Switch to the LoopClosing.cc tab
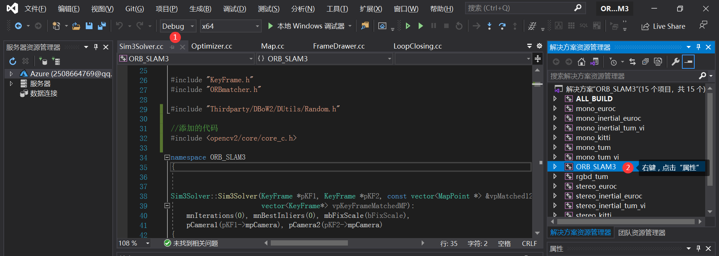The width and height of the screenshot is (719, 256). (x=418, y=46)
